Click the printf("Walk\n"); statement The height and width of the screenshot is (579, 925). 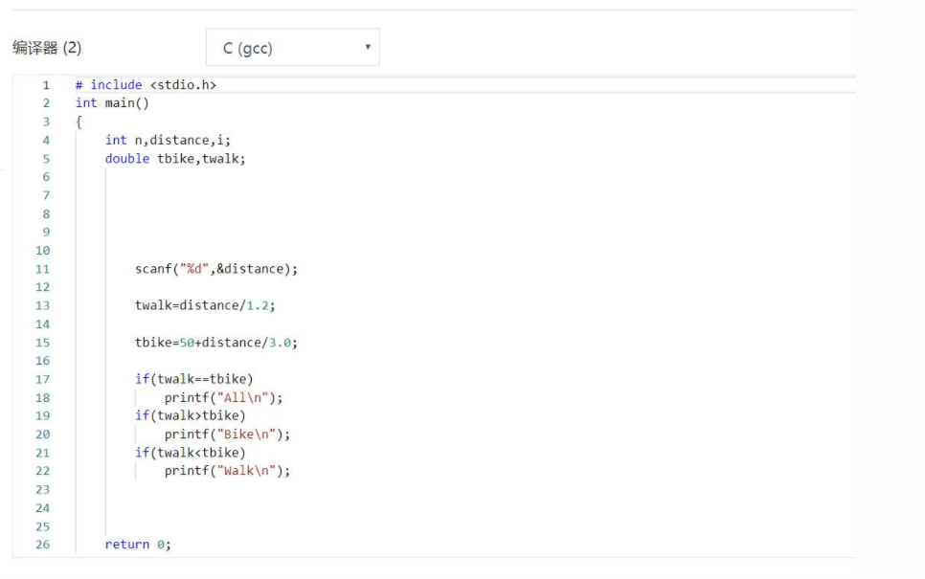(227, 471)
